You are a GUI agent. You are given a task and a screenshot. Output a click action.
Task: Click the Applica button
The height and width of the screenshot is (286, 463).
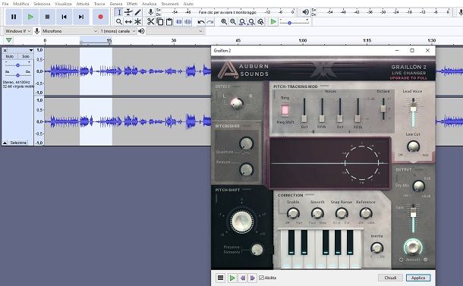418,278
